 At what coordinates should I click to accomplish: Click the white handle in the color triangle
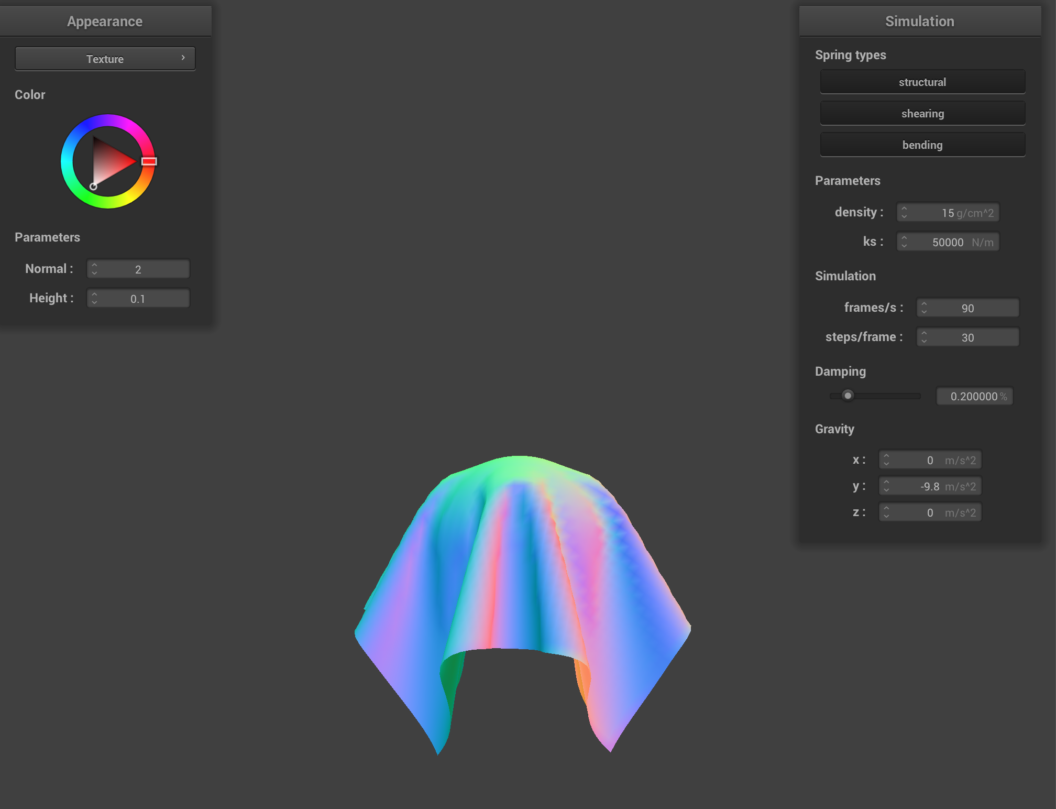tap(93, 187)
